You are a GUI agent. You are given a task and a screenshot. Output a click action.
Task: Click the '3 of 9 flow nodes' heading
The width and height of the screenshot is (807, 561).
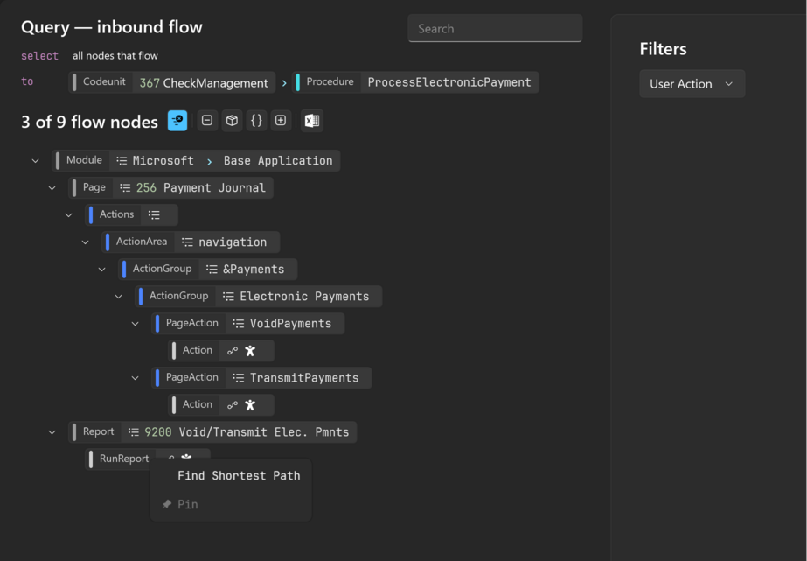89,123
